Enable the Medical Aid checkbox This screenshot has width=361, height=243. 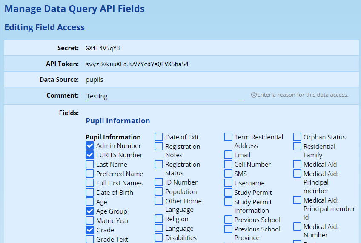coord(297,164)
